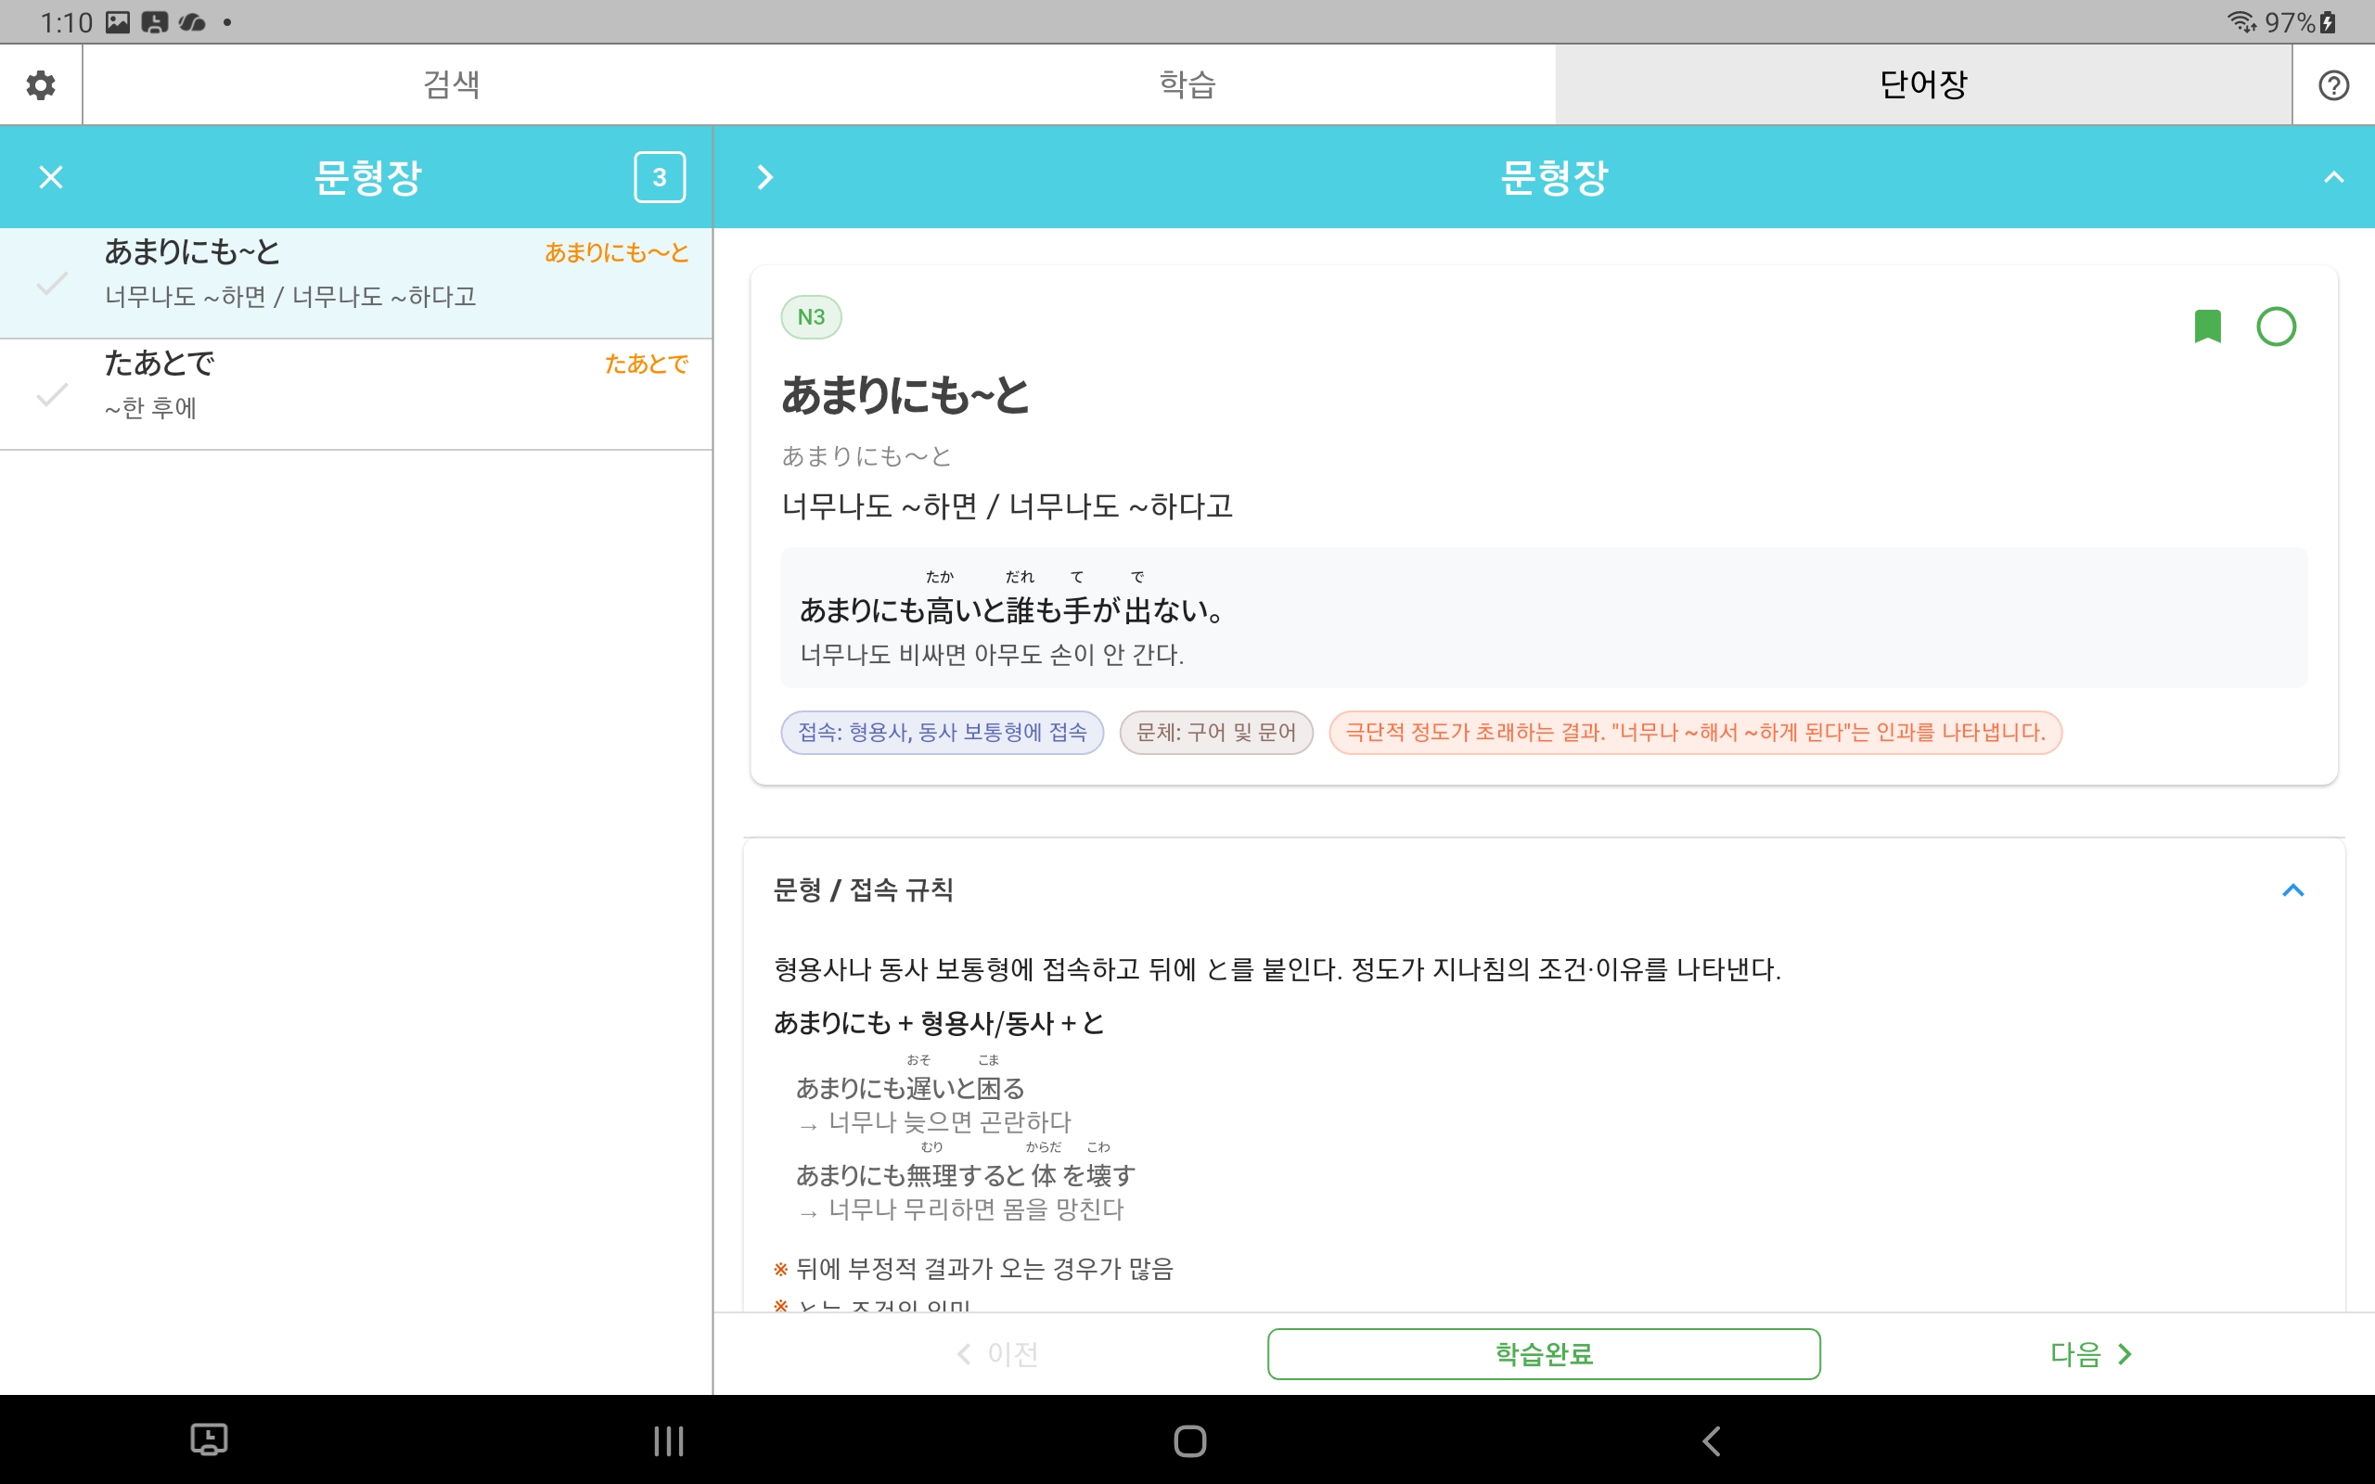Tap the あまりにも遅いと困る example
The image size is (2375, 1484).
pos(910,1087)
